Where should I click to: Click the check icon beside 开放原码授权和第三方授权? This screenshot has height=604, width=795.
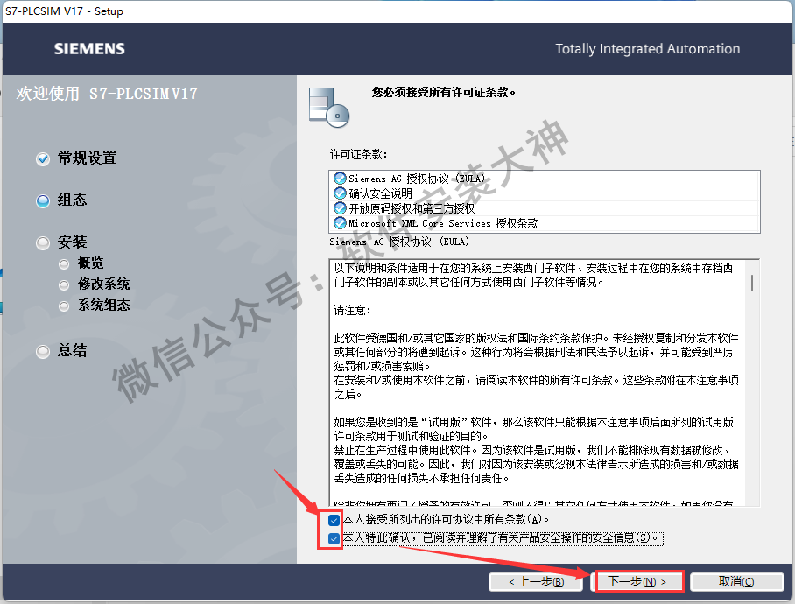(x=340, y=208)
